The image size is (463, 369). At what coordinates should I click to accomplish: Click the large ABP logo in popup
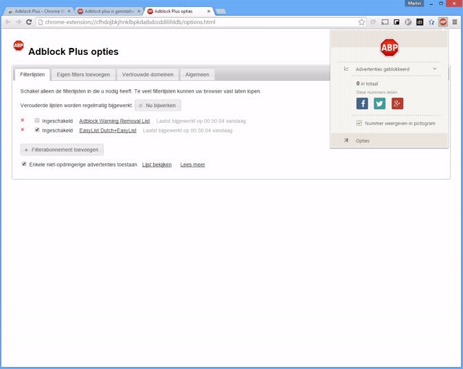pos(389,47)
